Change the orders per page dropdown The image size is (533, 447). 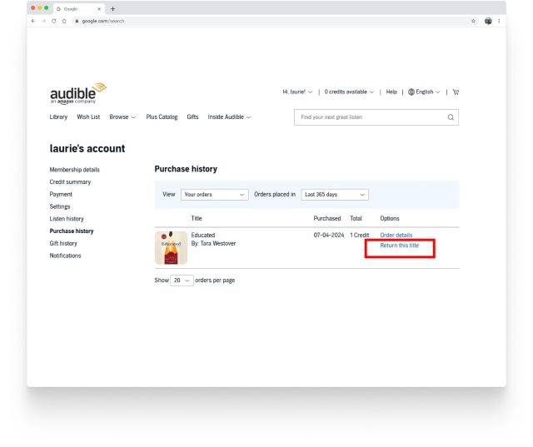tap(182, 281)
